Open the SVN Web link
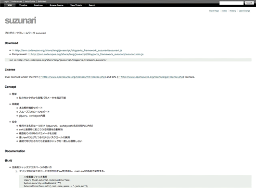Screen dimensions: 256x188 point(42,1)
